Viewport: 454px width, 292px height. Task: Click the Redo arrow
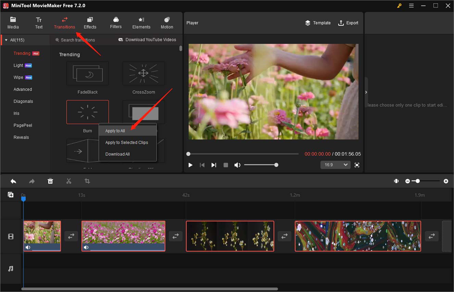click(32, 181)
